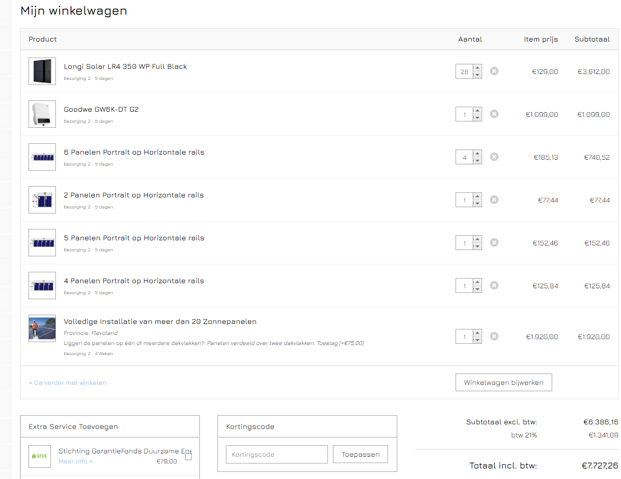Open Longi Solar LR4 product thumbnail
The width and height of the screenshot is (621, 479).
point(42,71)
